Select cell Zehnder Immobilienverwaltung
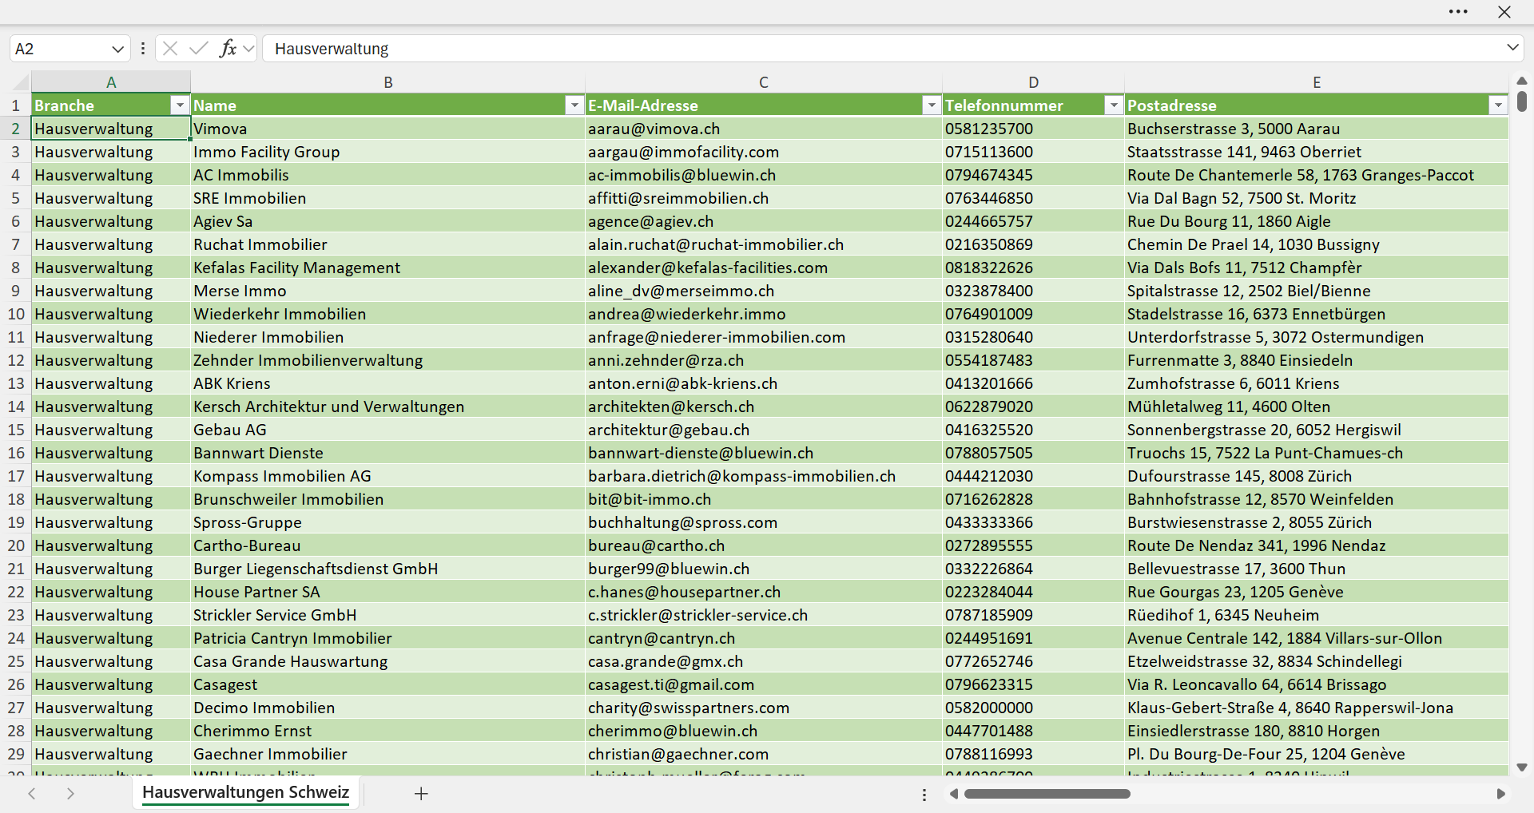The image size is (1534, 813). [x=388, y=360]
